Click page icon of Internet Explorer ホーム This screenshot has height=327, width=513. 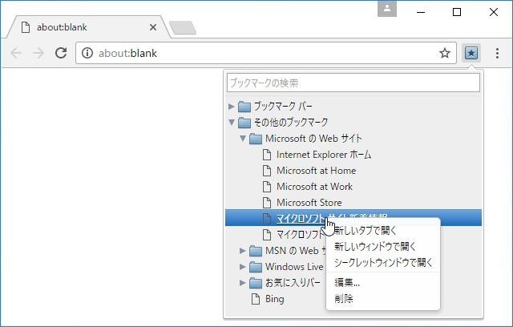pyautogui.click(x=267, y=155)
